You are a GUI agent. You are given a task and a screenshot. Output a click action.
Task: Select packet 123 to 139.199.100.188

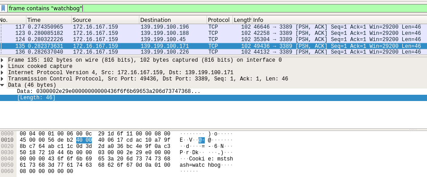point(213,33)
